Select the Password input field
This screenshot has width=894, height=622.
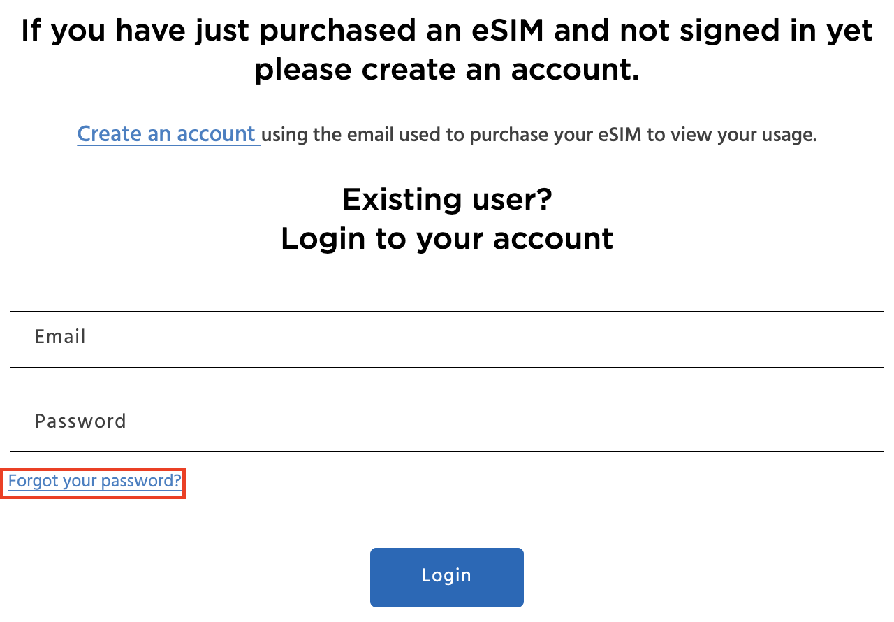point(447,424)
